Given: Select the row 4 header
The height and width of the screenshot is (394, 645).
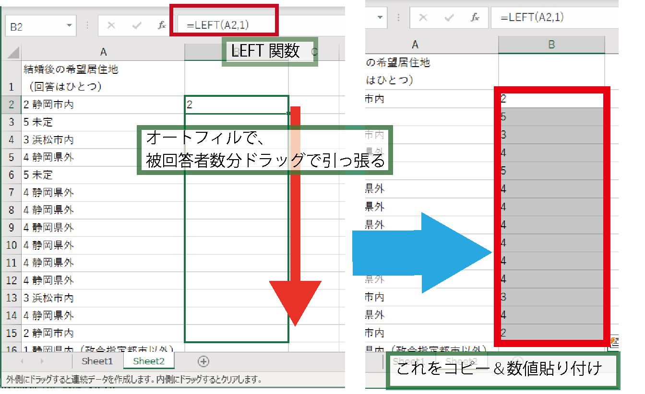Looking at the screenshot, I should [x=12, y=140].
